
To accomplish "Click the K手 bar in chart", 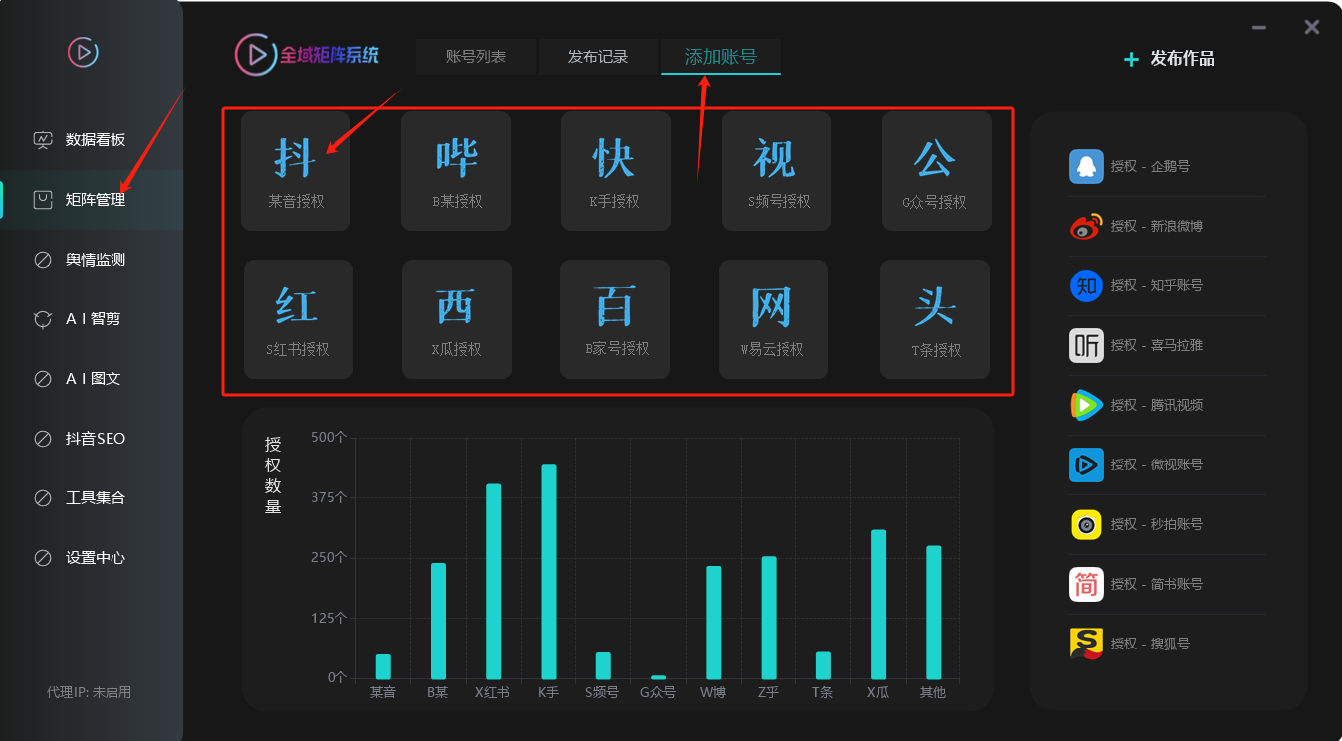I will pyautogui.click(x=548, y=572).
